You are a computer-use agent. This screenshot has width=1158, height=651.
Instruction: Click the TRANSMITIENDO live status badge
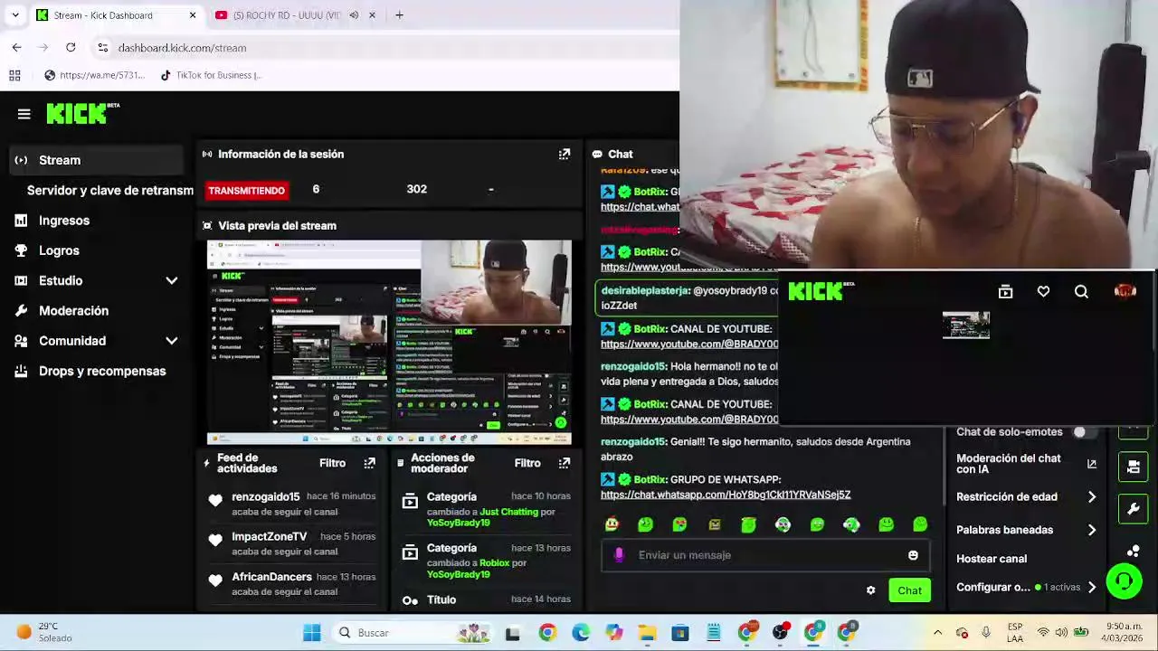click(246, 190)
